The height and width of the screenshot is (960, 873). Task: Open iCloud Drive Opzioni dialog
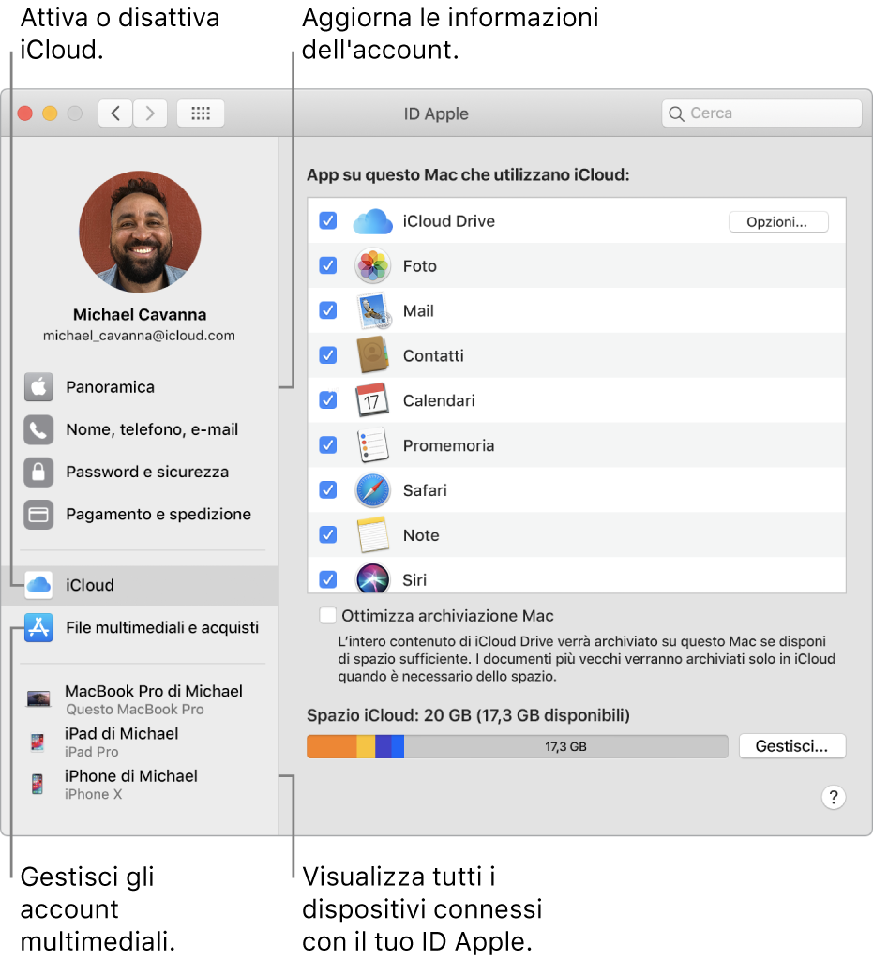[x=778, y=221]
